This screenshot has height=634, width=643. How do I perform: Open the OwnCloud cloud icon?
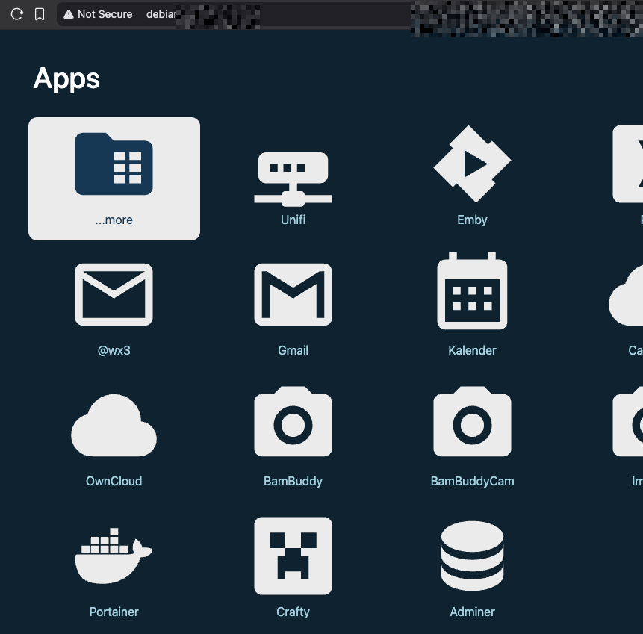114,425
